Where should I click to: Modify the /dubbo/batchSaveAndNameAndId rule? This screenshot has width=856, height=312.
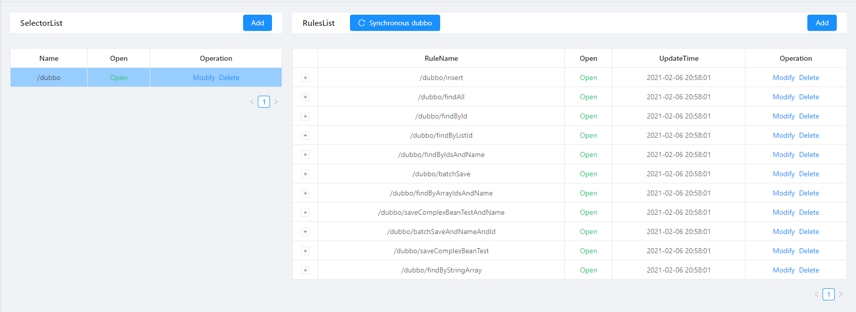784,231
